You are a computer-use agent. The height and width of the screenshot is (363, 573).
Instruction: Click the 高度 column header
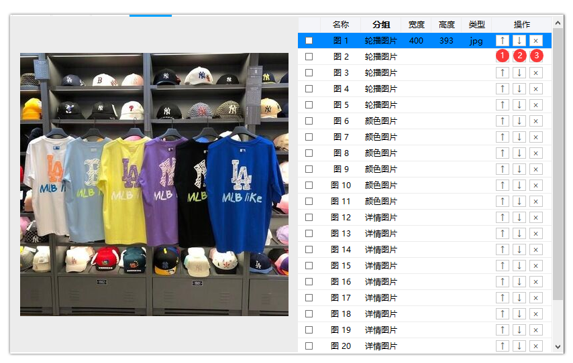pyautogui.click(x=447, y=24)
